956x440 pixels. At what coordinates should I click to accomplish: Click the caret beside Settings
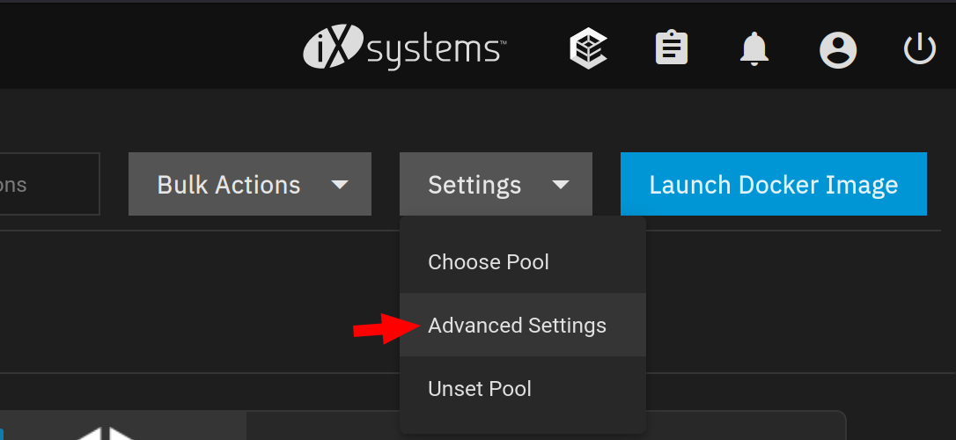pos(561,185)
